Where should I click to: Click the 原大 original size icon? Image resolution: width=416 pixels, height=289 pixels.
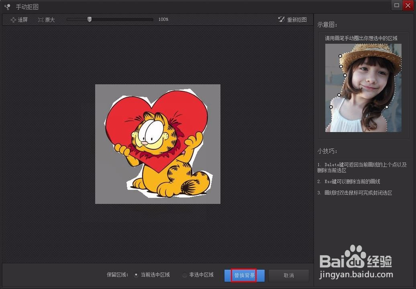point(41,20)
